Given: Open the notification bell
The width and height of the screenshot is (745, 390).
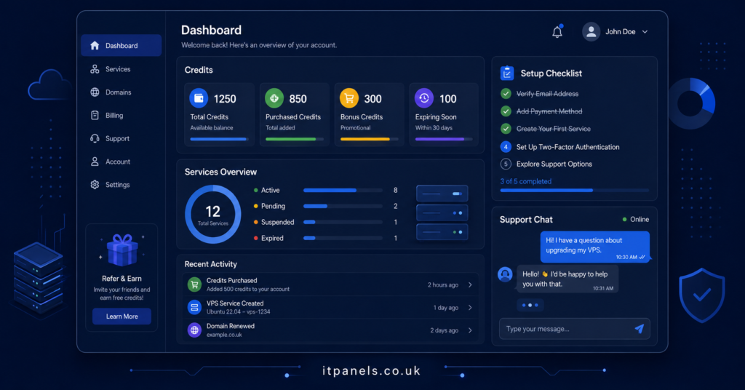Looking at the screenshot, I should pyautogui.click(x=557, y=32).
